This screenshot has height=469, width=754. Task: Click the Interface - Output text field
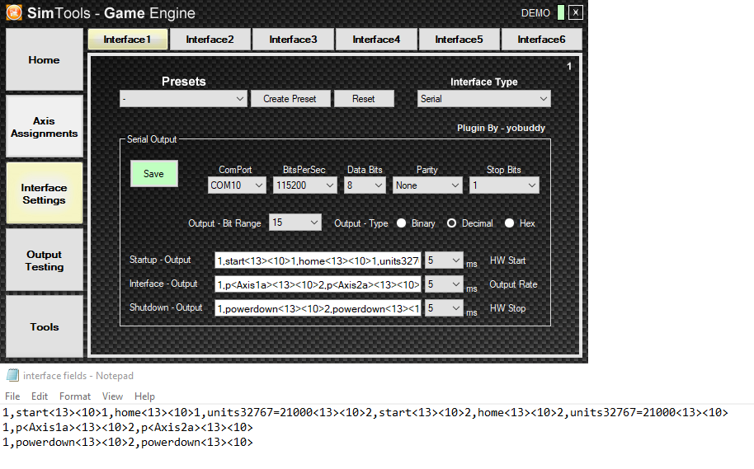pos(318,285)
